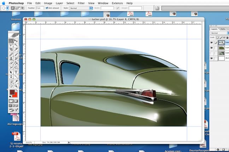Viewport: 229px width, 152px height.
Task: Reset to default black and white colors
Action: pyautogui.click(x=10, y=96)
